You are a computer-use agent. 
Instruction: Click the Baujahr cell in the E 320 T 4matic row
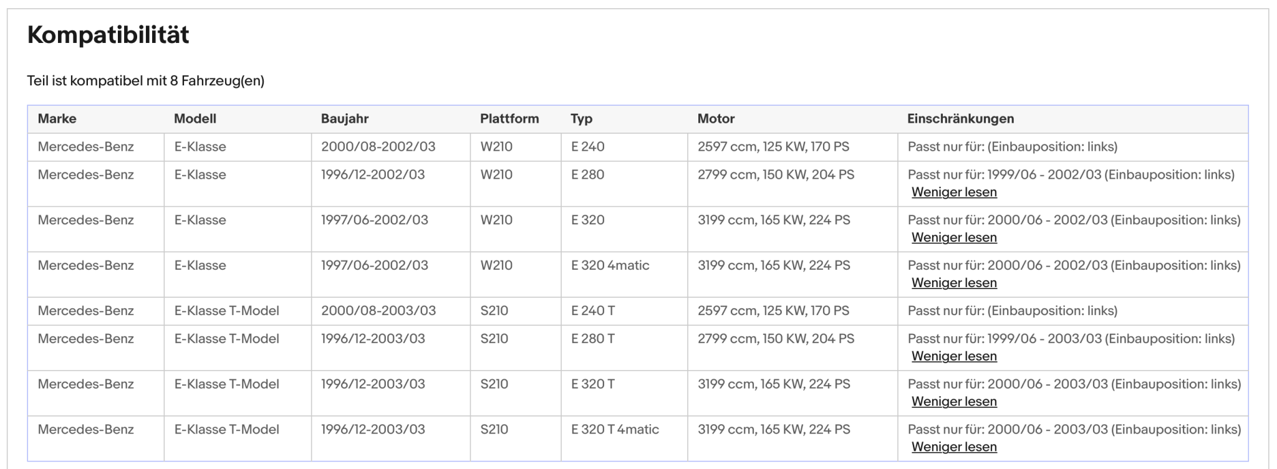(x=373, y=430)
